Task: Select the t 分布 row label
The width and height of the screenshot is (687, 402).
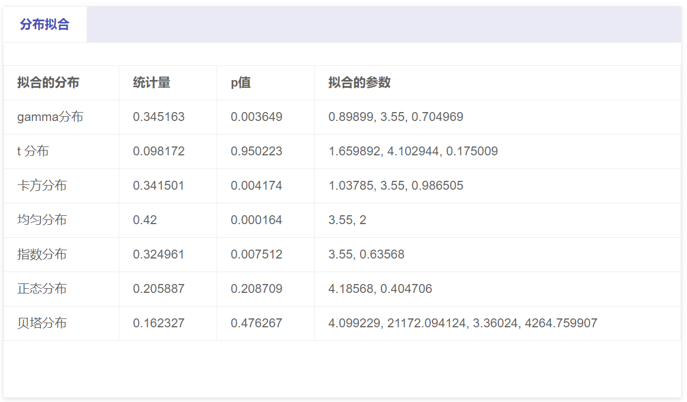Action: coord(33,151)
